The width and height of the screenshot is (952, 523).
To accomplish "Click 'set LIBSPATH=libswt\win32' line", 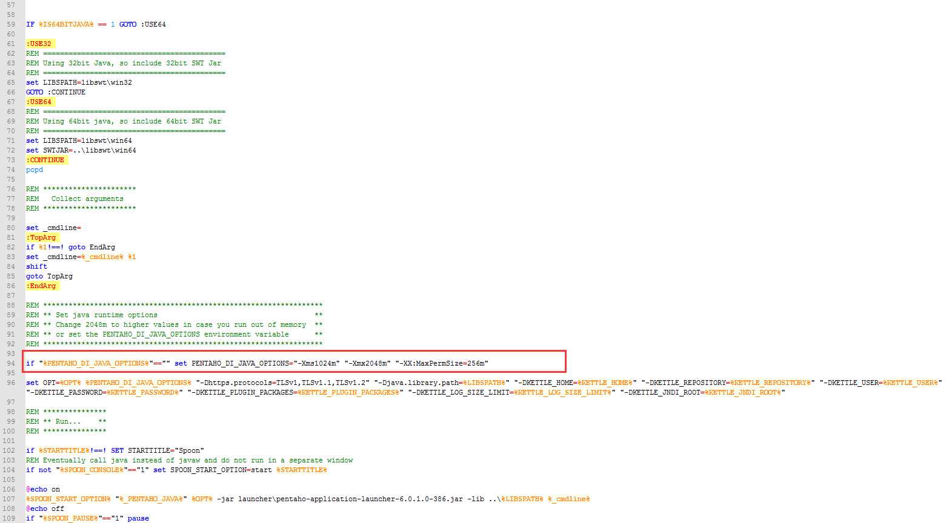I will [x=79, y=82].
